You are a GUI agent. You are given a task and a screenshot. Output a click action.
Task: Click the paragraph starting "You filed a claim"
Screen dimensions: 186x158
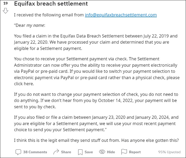click(96, 42)
